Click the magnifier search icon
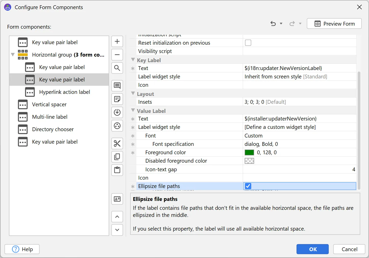369x258 pixels. point(117,68)
